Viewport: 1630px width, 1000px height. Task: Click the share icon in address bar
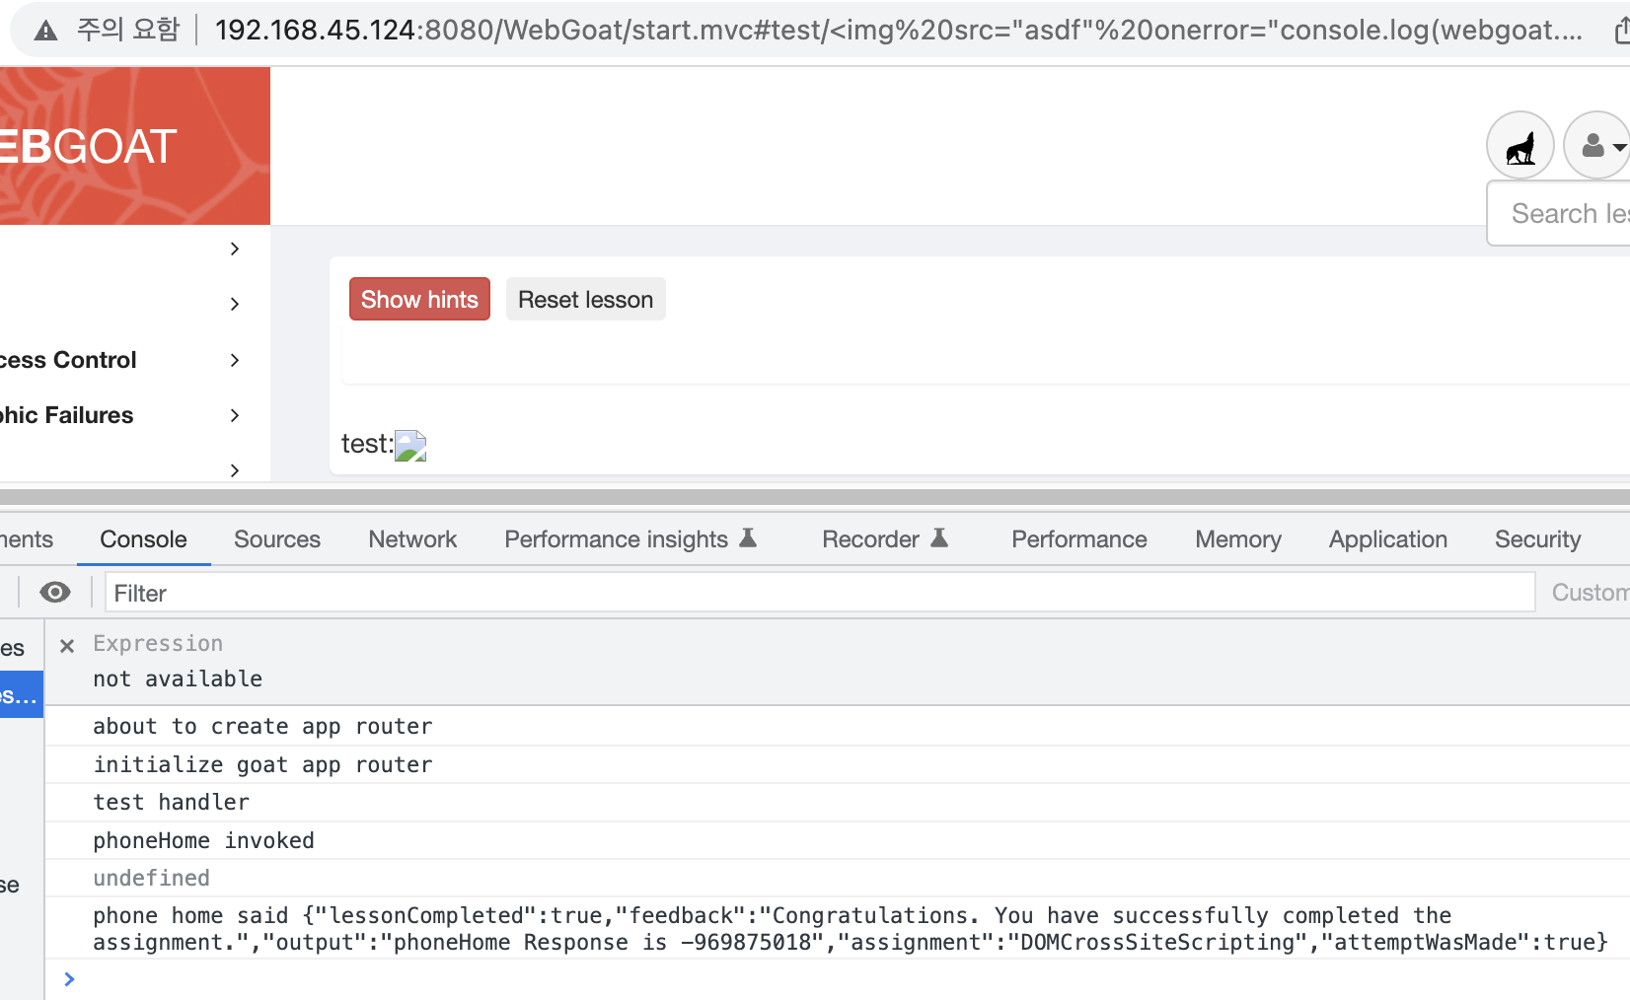click(1621, 31)
